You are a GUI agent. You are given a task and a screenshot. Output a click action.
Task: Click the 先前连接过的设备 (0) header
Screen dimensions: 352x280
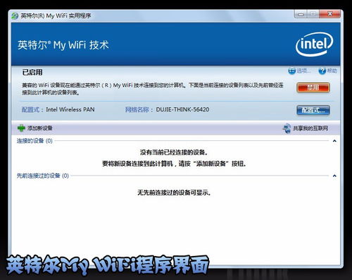(43, 176)
